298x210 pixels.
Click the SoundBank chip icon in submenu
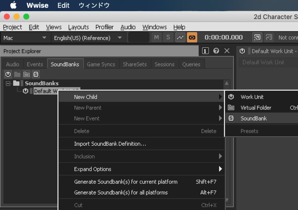tap(231, 118)
